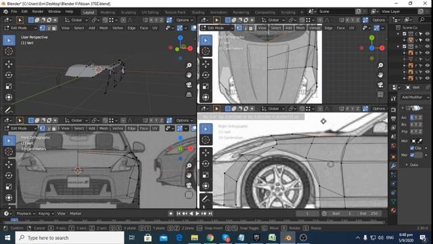Open the Marker menu in timeline
Image resolution: width=433 pixels, height=244 pixels.
[75, 213]
